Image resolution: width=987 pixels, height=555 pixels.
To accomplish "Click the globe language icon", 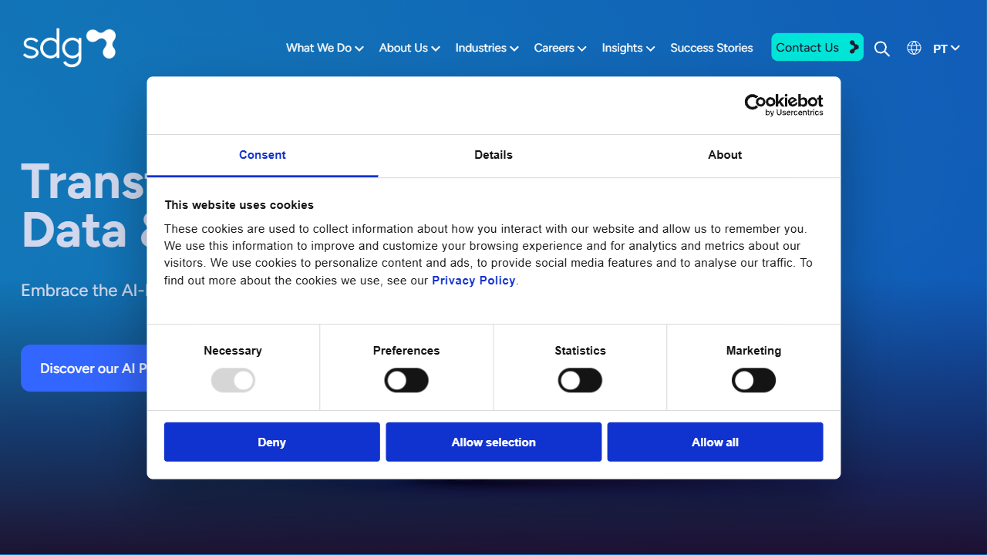I will click(914, 48).
